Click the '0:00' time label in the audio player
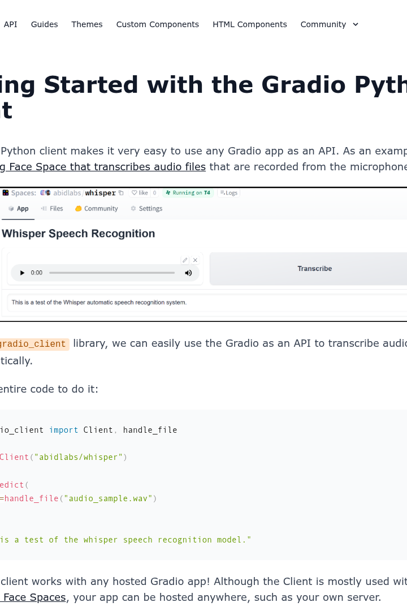The image size is (407, 611). [37, 273]
